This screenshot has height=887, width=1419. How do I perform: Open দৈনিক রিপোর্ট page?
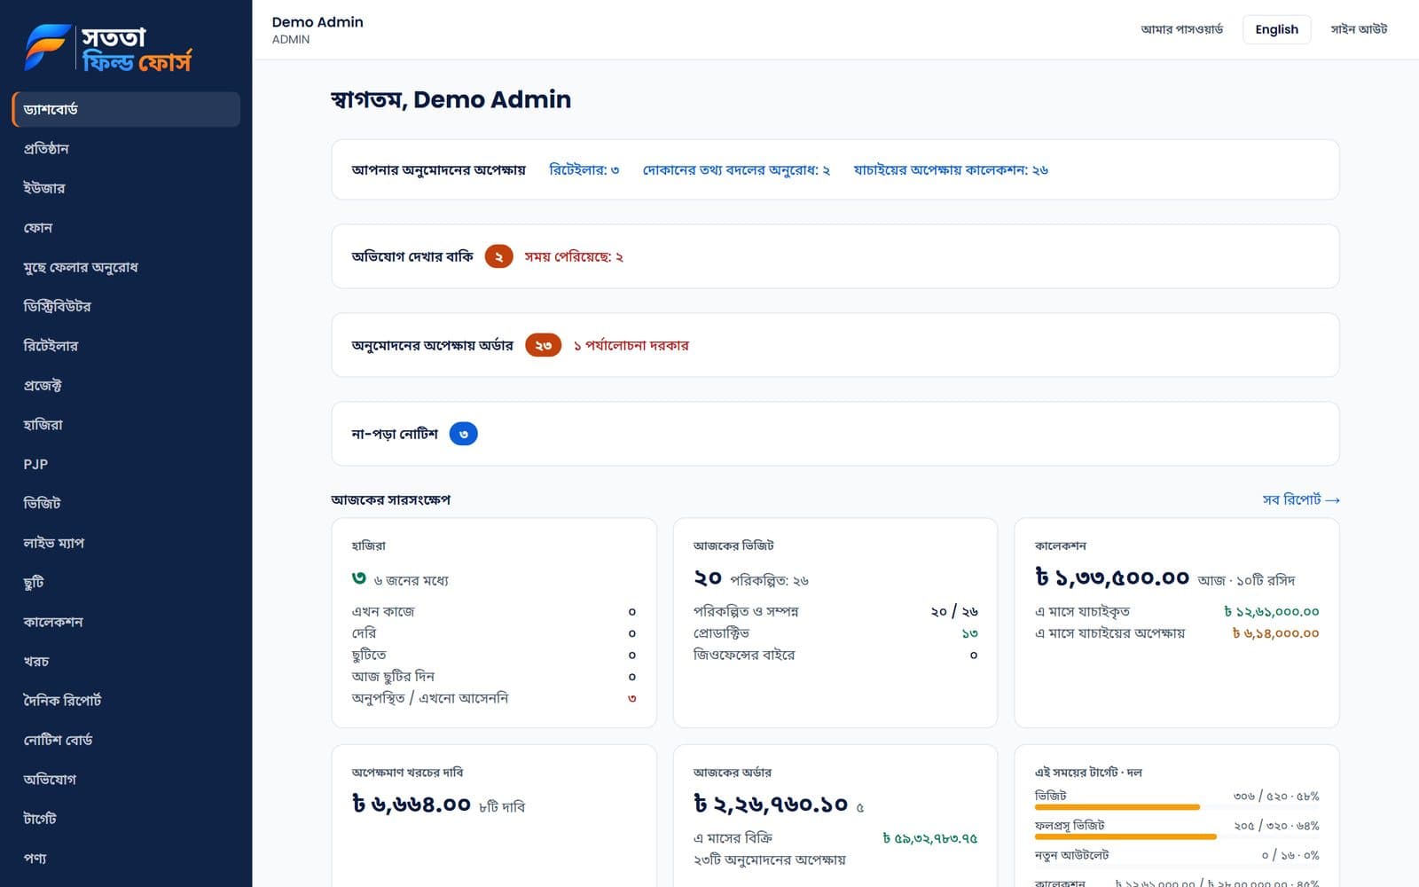click(x=126, y=701)
